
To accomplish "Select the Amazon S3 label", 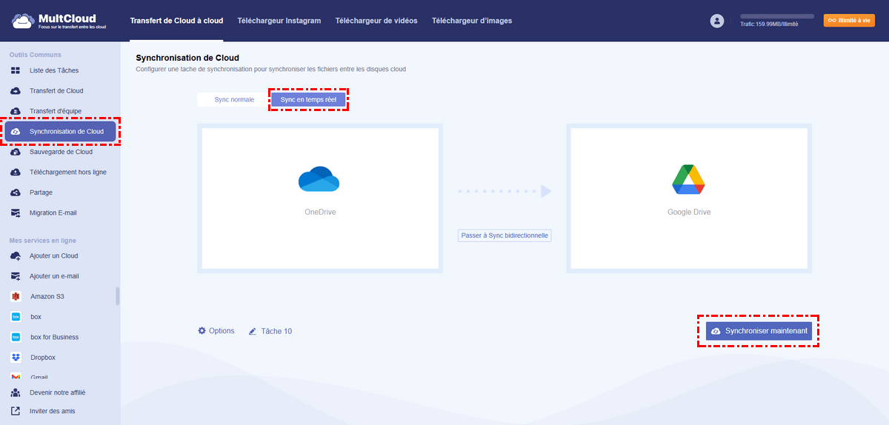I will click(47, 296).
